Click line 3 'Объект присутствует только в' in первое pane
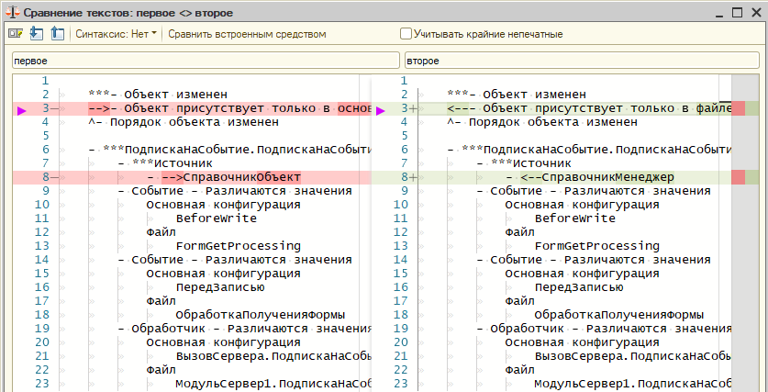The height and width of the screenshot is (392, 768). click(x=229, y=108)
